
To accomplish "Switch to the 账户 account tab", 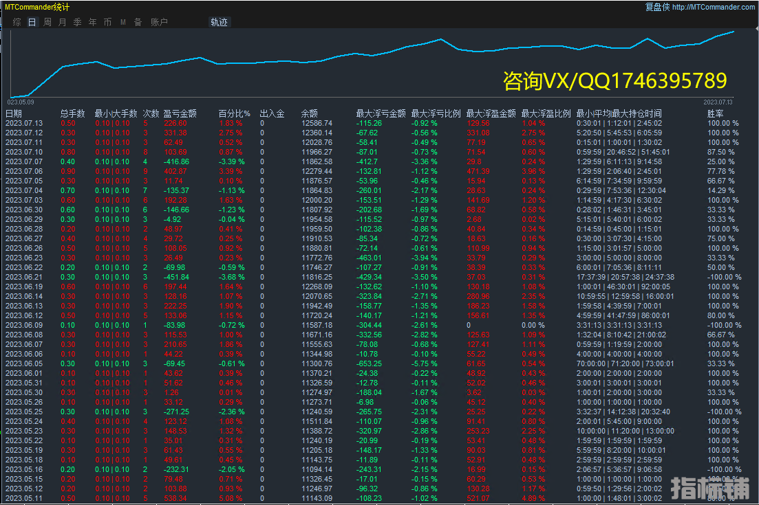I will tap(159, 22).
